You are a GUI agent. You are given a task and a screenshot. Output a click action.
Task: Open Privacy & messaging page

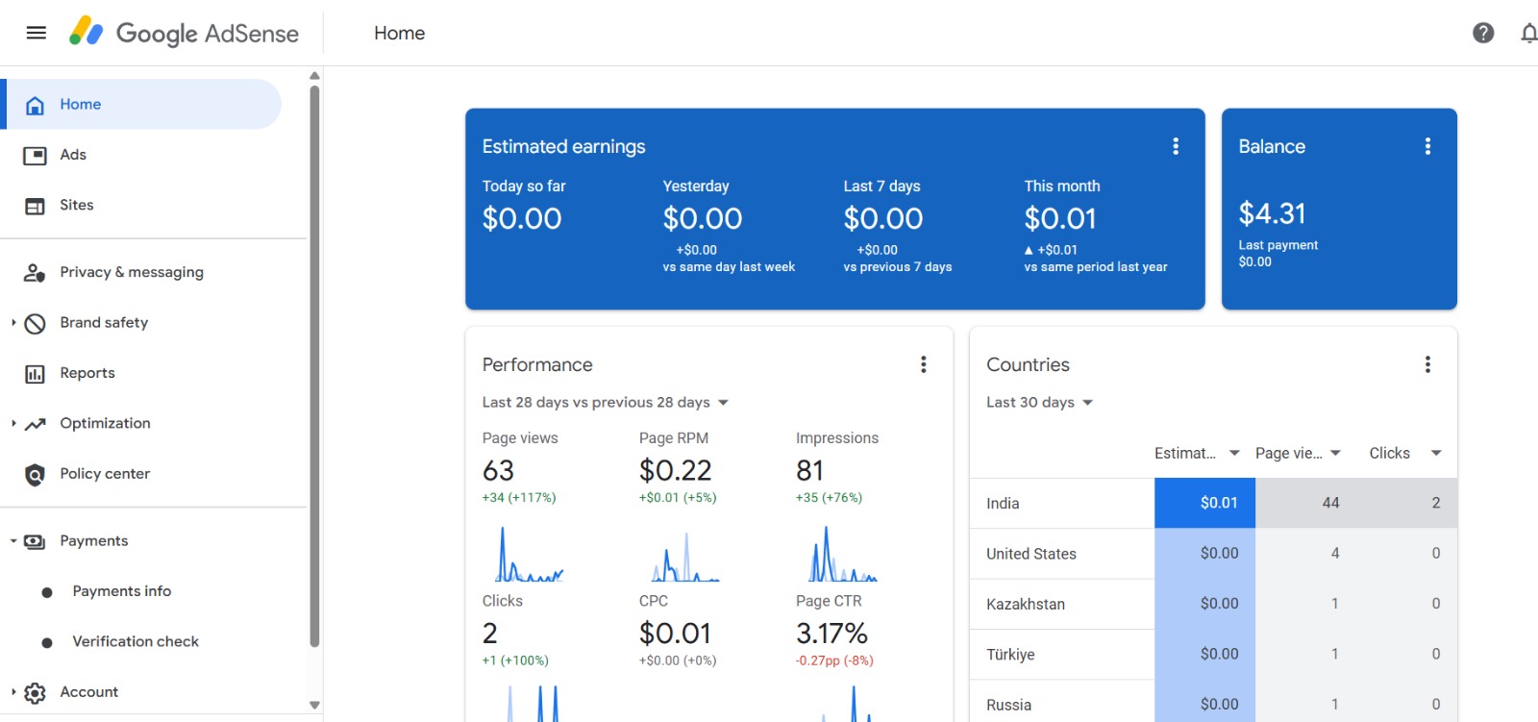(132, 272)
